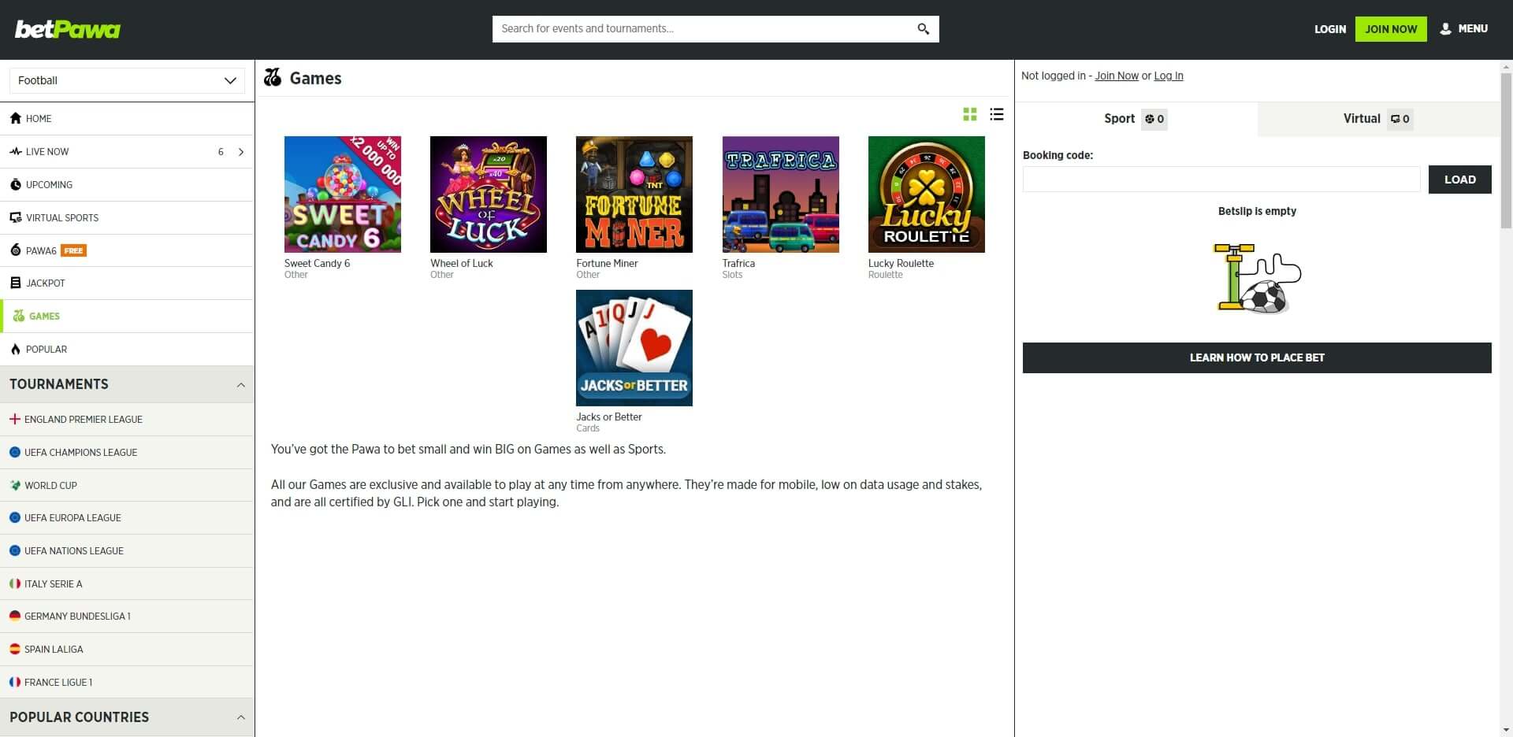
Task: Open the Football sport dropdown
Action: pyautogui.click(x=127, y=80)
